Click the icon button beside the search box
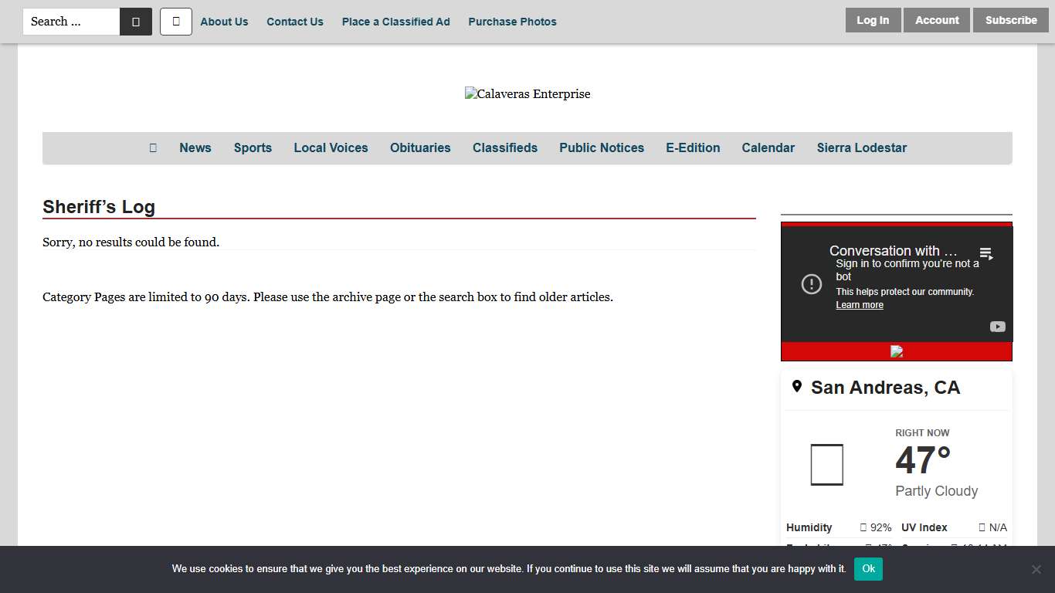Image resolution: width=1055 pixels, height=593 pixels. 176,22
